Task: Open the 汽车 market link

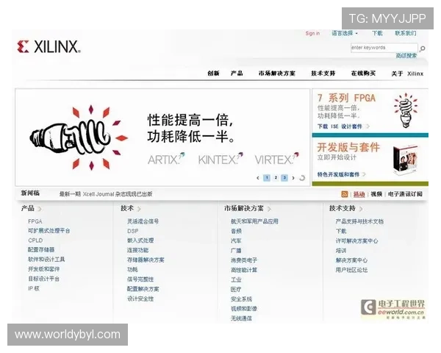Action: (236, 241)
